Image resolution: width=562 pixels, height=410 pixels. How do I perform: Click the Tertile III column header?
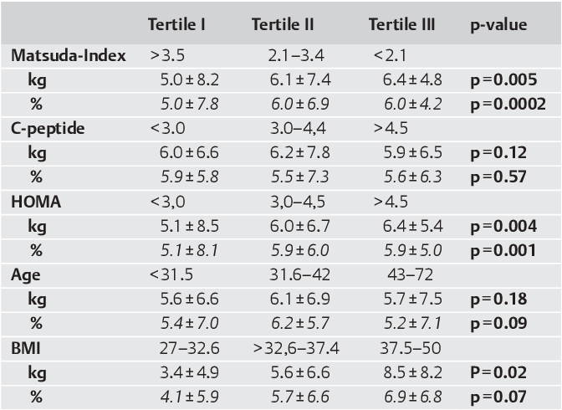pyautogui.click(x=401, y=24)
